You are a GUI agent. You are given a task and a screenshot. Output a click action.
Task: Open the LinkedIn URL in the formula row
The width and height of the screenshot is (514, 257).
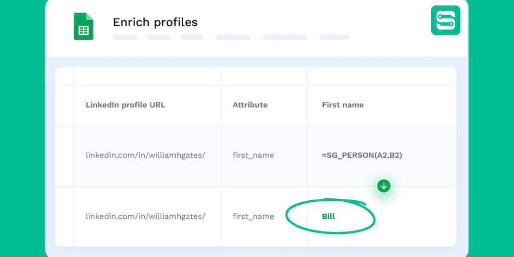pyautogui.click(x=146, y=156)
